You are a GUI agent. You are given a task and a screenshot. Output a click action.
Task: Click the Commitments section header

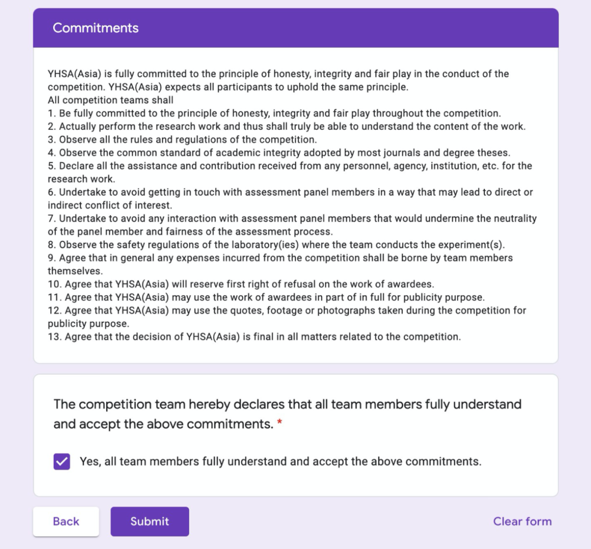click(x=96, y=28)
